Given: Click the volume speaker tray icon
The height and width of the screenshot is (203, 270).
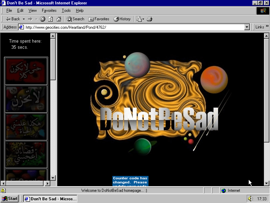Looking at the screenshot, I should click(250, 199).
